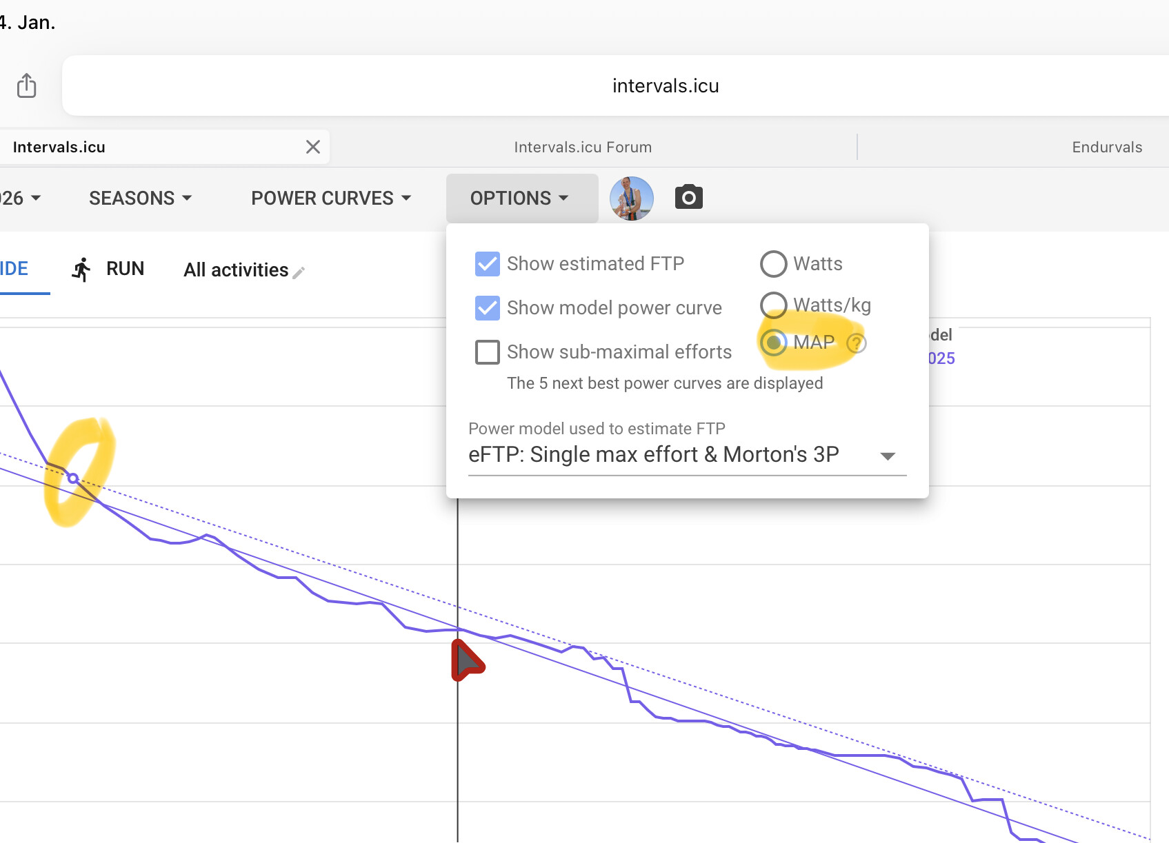Close the Intervals.icu browser tab
The width and height of the screenshot is (1169, 843).
pyautogui.click(x=313, y=147)
